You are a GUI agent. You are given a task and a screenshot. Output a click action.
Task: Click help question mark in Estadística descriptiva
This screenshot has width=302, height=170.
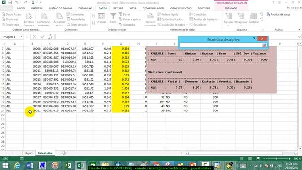254,39
